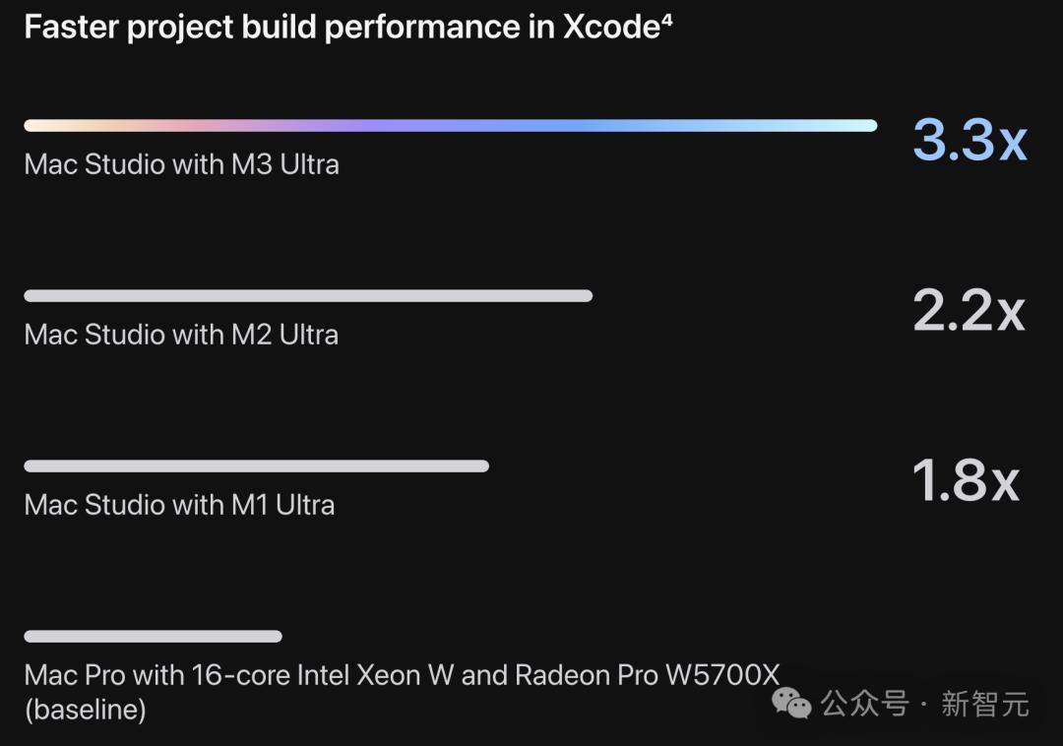This screenshot has height=746, width=1063.
Task: Click the "Mac Studio with M3 Ultra" label
Action: pyautogui.click(x=181, y=164)
